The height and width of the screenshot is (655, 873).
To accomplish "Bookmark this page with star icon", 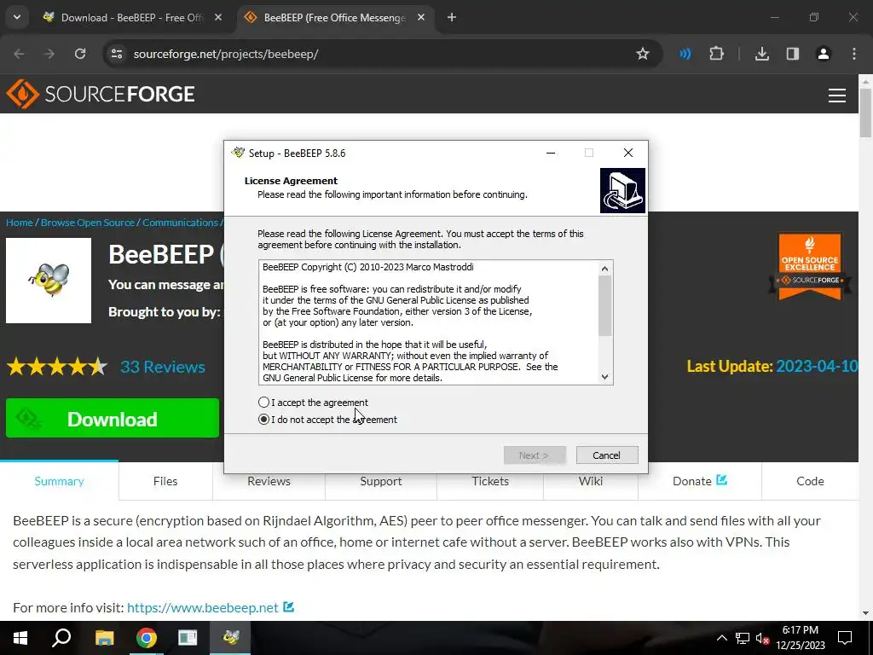I will 643,54.
